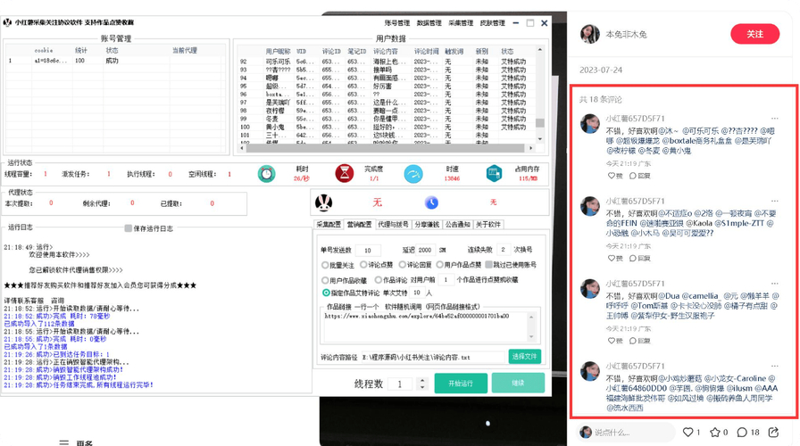Screen dimensions: 800x446
Task: Switch to the 关于软件 tab
Action: [x=488, y=224]
